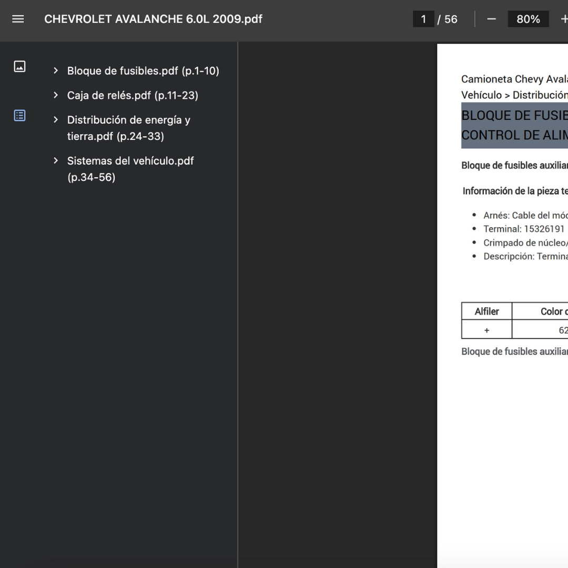Expand Distribución de energía y tierra chevron
Viewport: 568px width, 568px height.
(55, 120)
